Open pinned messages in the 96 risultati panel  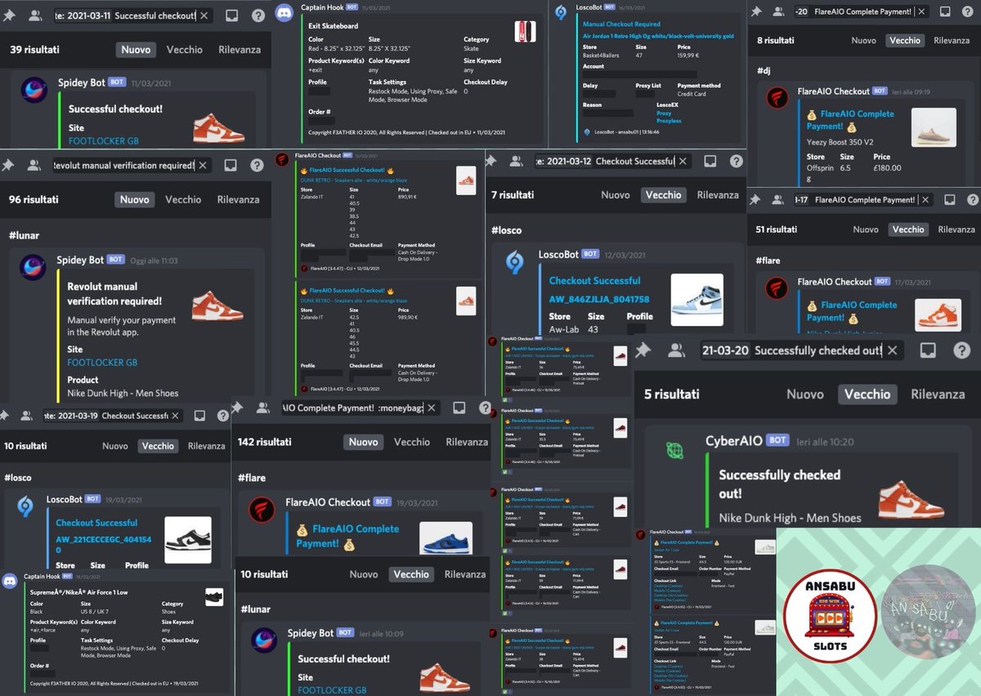coord(8,165)
